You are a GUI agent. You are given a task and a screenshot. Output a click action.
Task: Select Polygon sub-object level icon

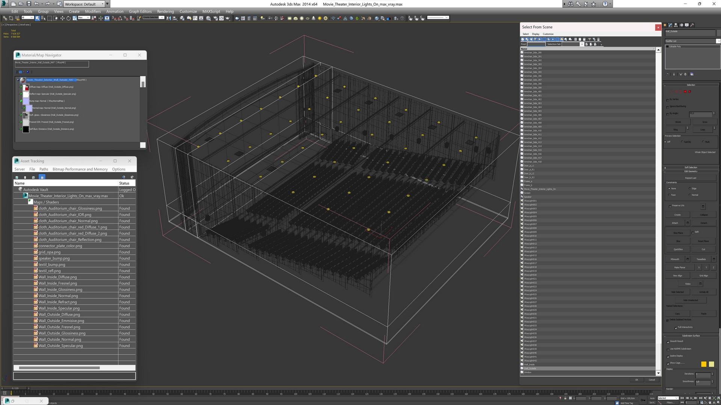(x=685, y=91)
